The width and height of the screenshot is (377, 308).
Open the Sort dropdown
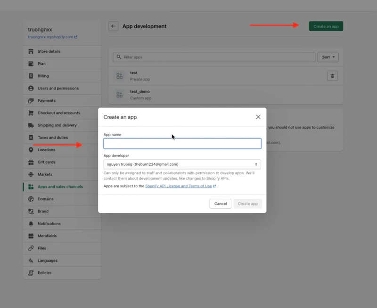(328, 57)
